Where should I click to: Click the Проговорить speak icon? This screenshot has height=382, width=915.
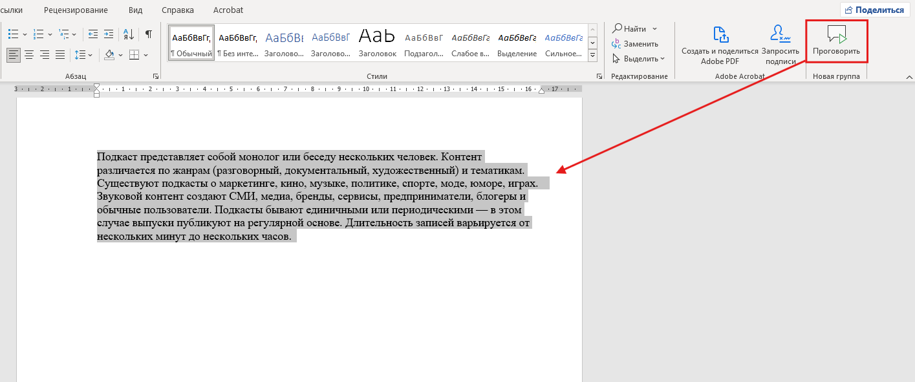click(836, 35)
